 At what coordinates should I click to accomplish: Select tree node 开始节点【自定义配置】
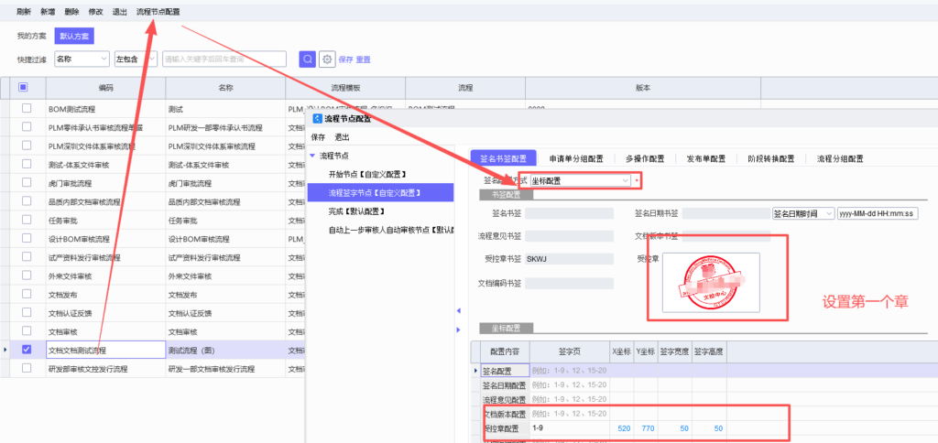367,174
